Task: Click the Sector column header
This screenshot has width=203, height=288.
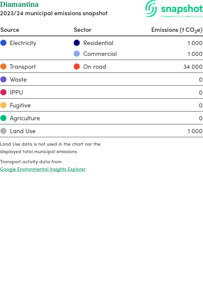Action: coord(83,30)
